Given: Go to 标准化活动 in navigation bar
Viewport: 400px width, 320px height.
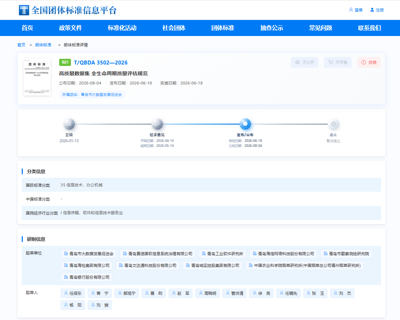Looking at the screenshot, I should coord(122,28).
